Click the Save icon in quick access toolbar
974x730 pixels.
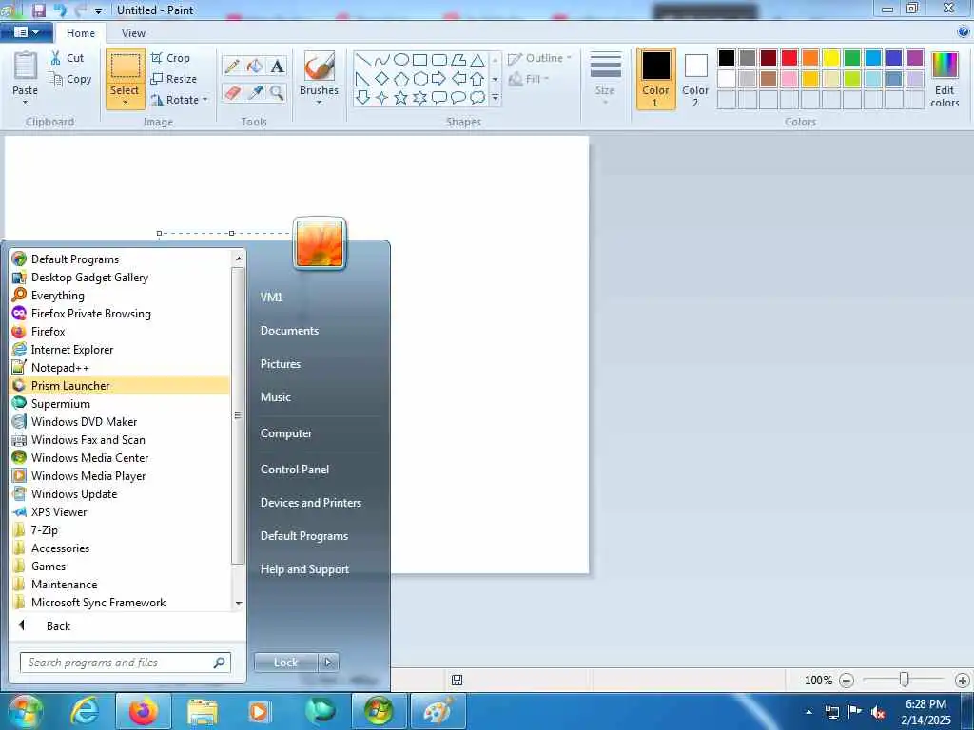(38, 10)
